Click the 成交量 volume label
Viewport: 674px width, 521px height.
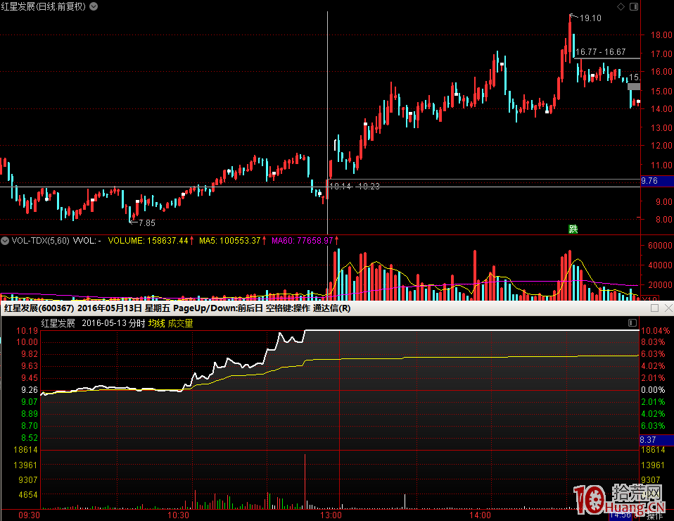180,323
